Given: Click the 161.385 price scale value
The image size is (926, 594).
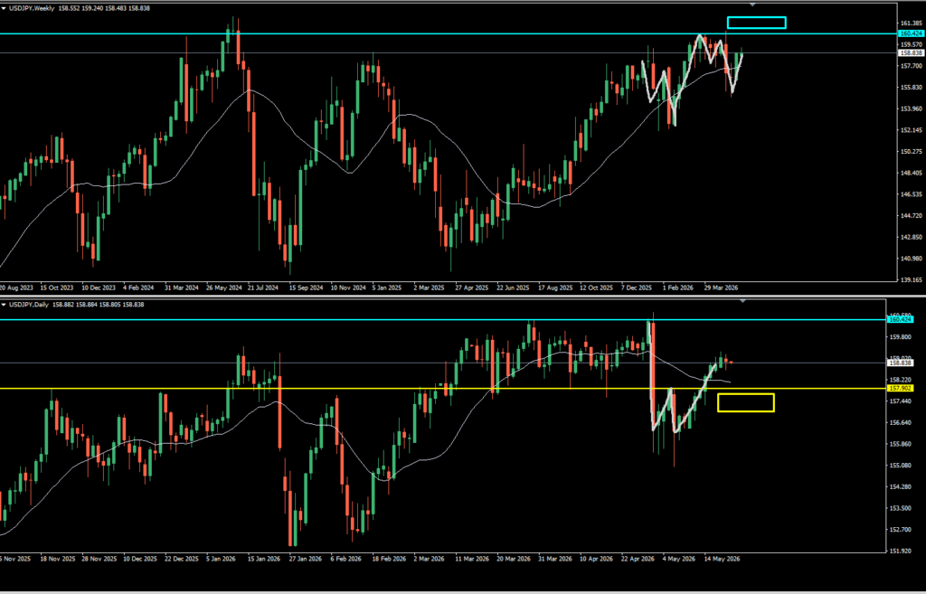Looking at the screenshot, I should [x=912, y=23].
